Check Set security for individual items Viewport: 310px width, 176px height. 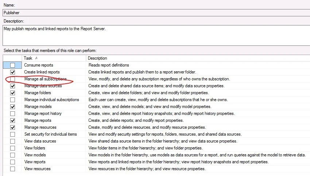click(13, 135)
